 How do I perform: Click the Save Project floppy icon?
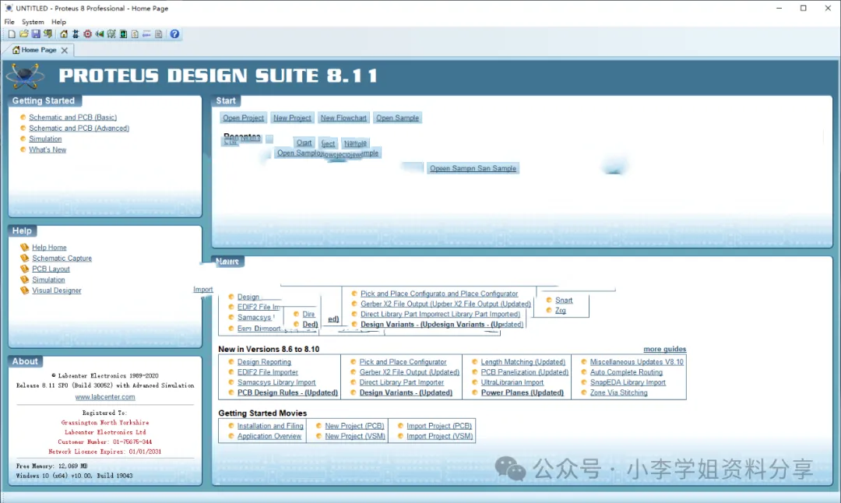click(36, 33)
